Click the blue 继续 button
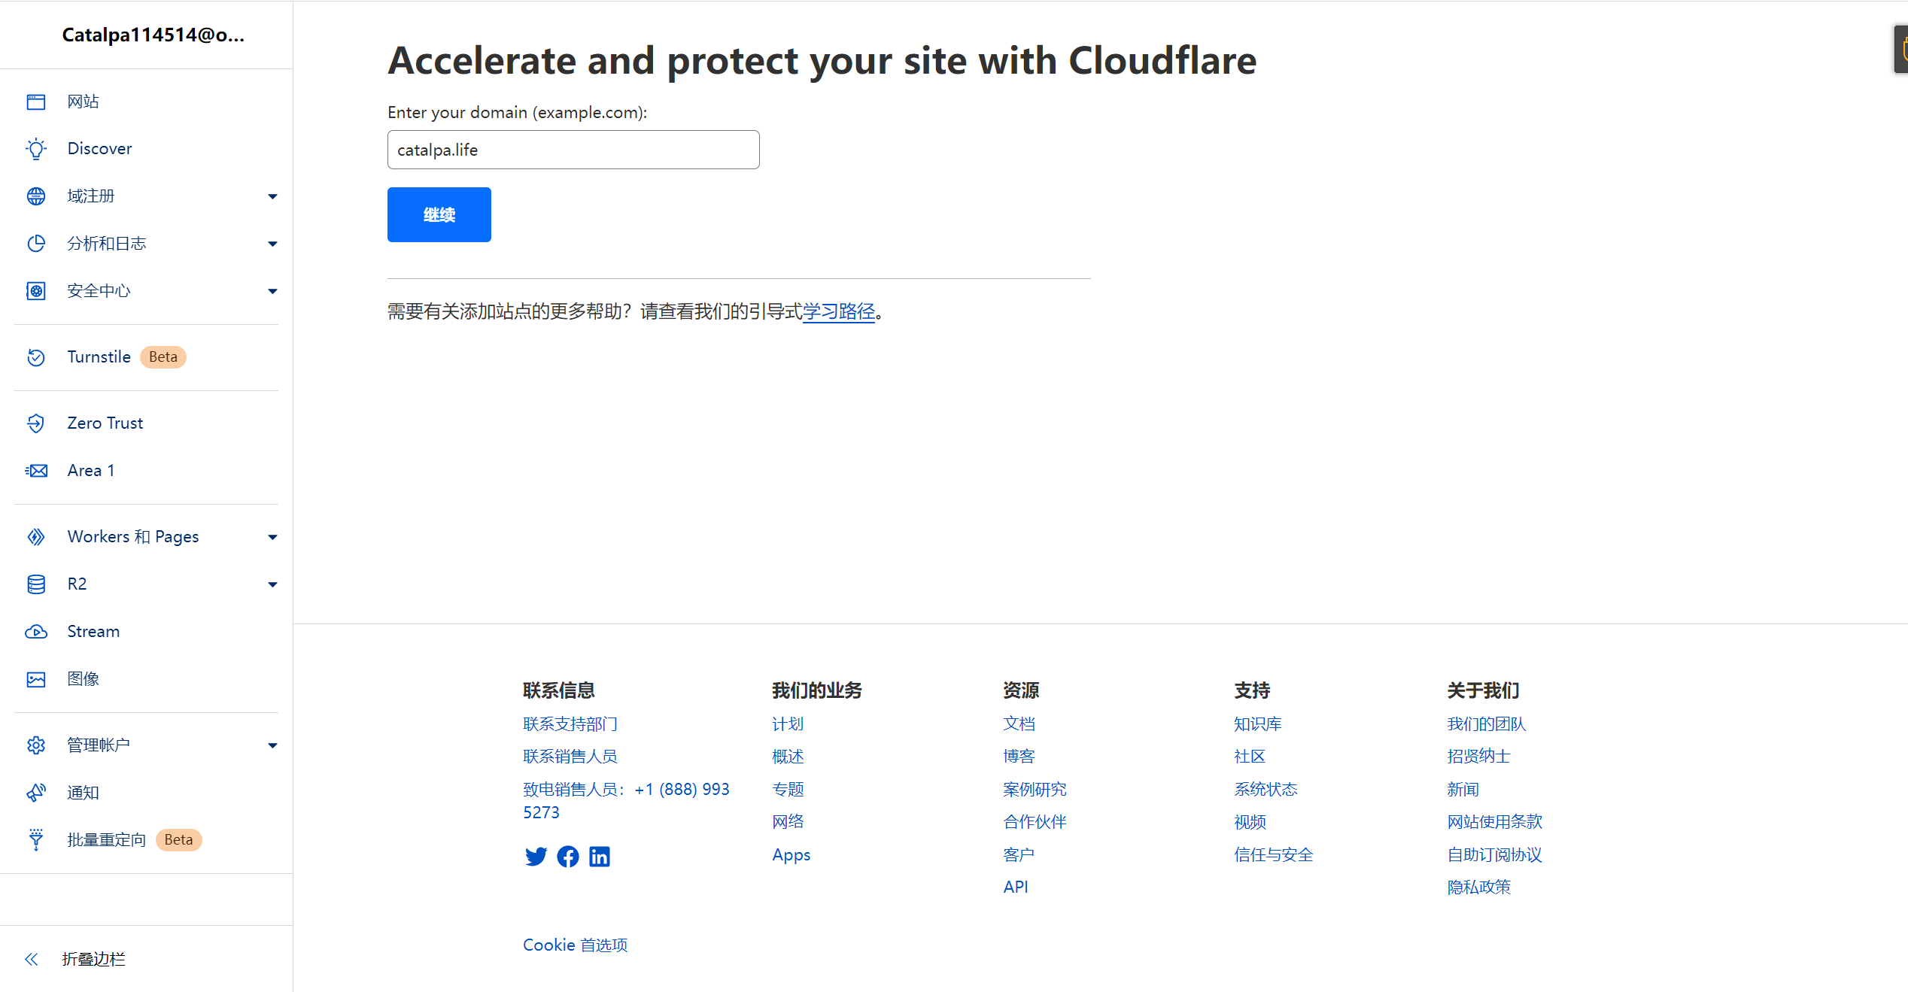Screen dimensions: 1908x992 coord(439,214)
